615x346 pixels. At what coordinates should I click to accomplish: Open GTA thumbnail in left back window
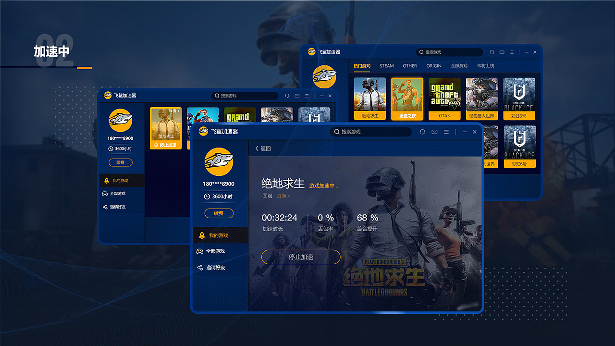point(240,115)
